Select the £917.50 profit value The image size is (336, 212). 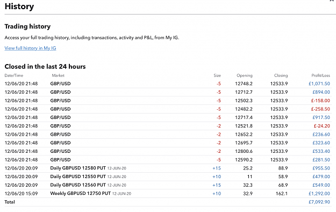321,117
